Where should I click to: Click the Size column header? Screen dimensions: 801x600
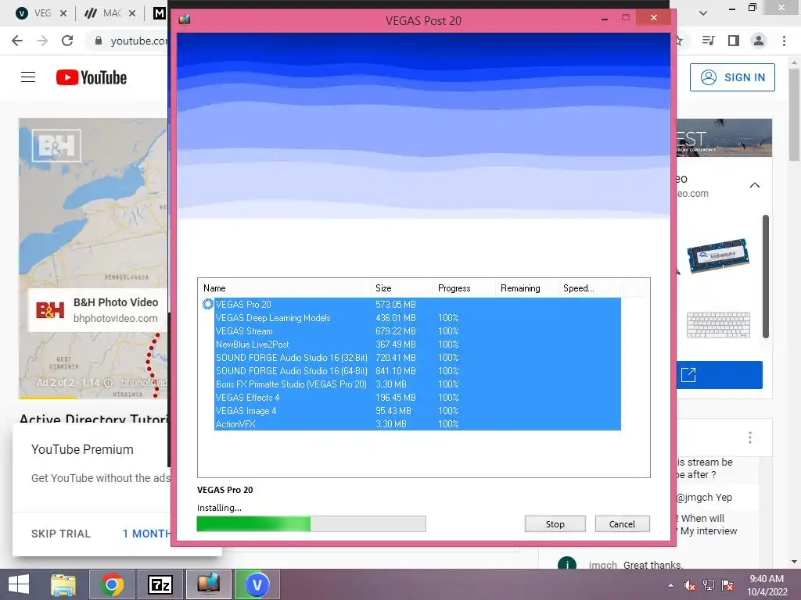[401, 288]
